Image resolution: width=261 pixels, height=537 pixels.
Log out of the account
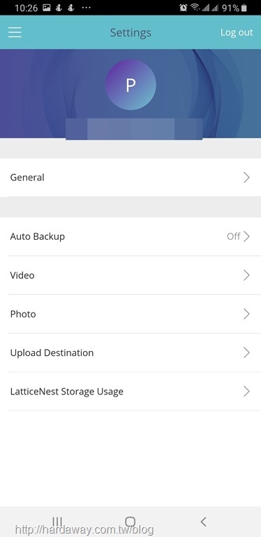(x=237, y=32)
